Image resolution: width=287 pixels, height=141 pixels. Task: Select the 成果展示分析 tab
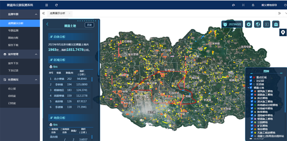tap(57, 13)
